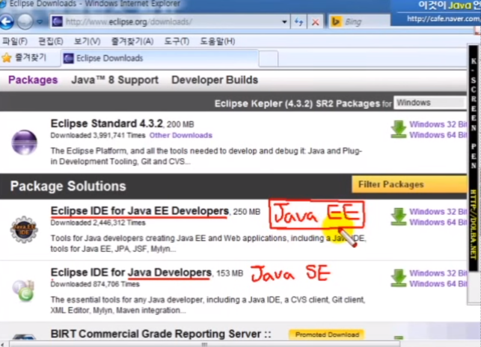Click the eclipse.org address bar field
Viewport: 481px width, 347px height.
170,22
